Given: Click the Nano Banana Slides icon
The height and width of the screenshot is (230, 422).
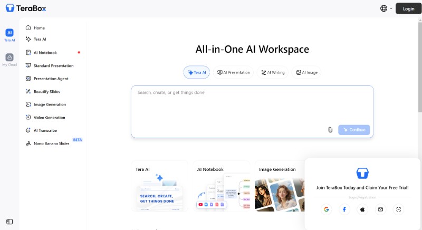Looking at the screenshot, I should pos(28,143).
